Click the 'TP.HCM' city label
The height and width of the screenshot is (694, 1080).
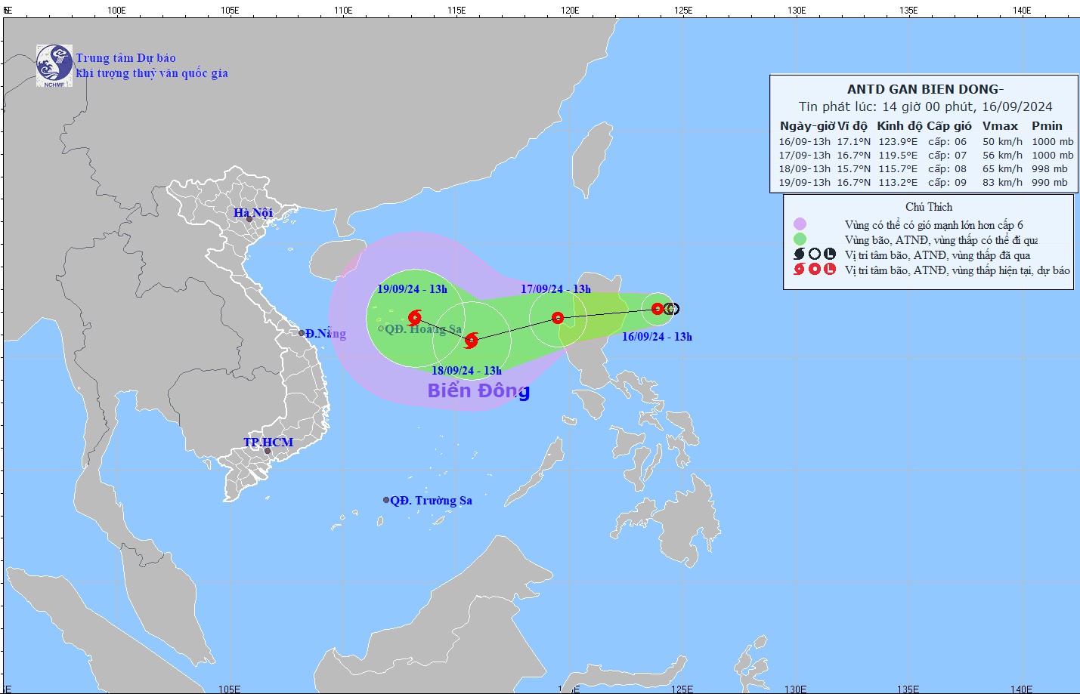[268, 443]
